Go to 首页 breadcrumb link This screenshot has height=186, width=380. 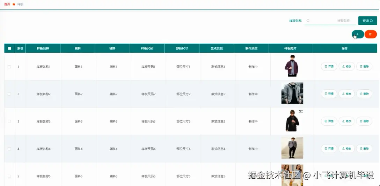7,4
